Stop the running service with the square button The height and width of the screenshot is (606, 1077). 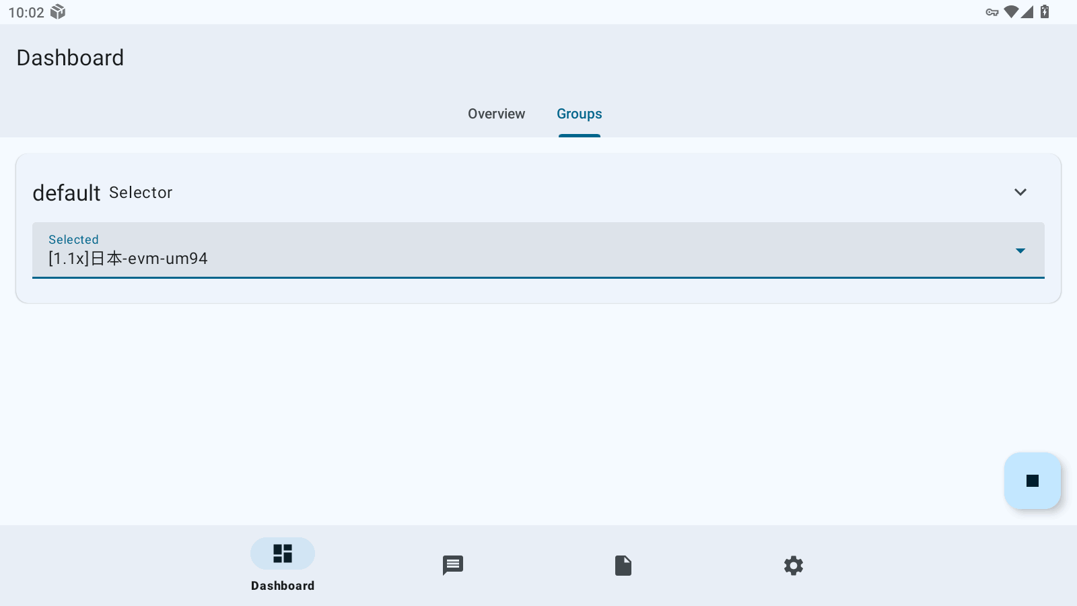pyautogui.click(x=1032, y=481)
